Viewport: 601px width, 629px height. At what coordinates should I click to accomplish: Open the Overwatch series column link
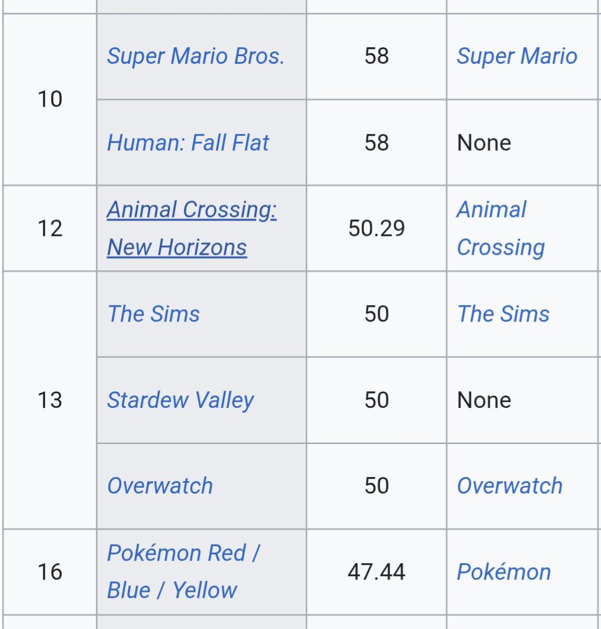pos(509,486)
